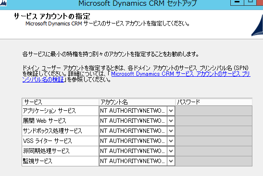Open the service principal name verification link

tap(181, 74)
